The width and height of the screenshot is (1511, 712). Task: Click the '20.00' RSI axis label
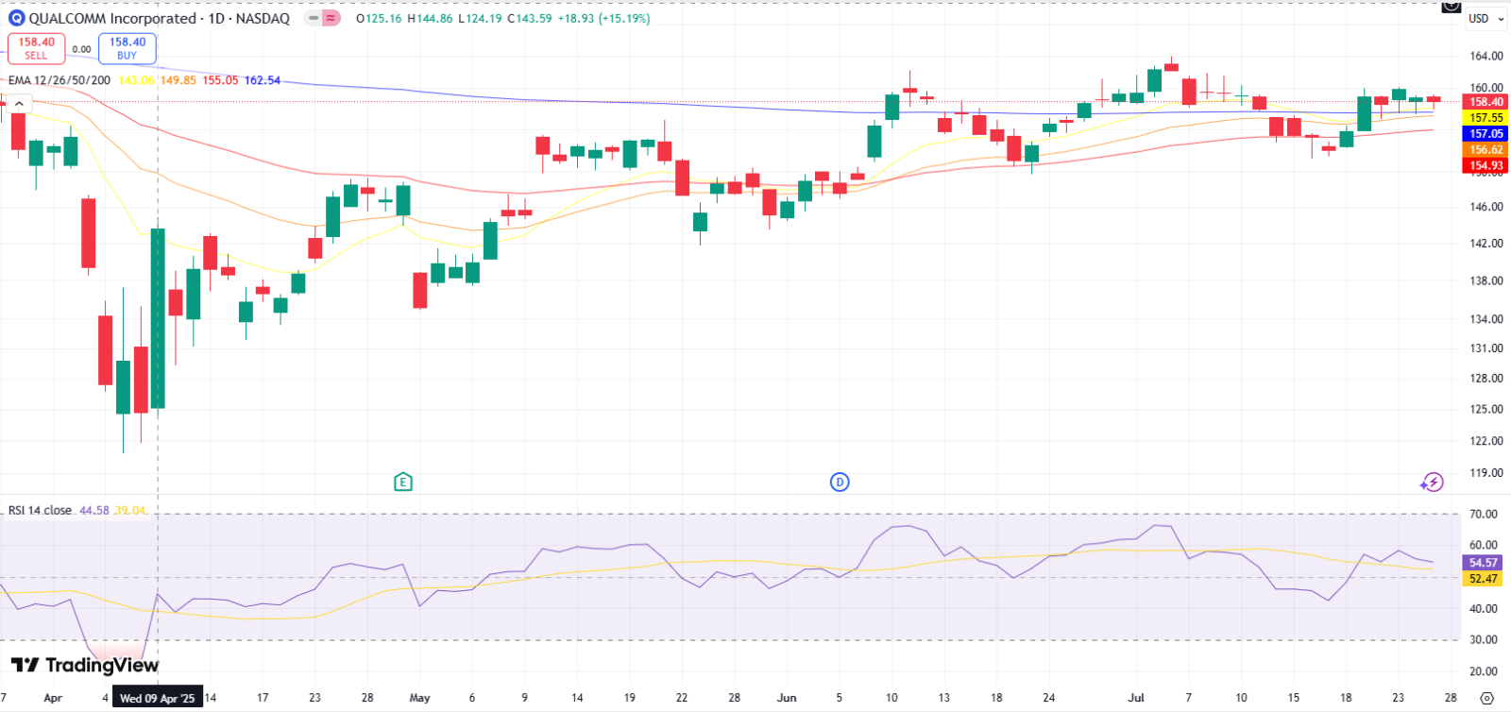tap(1484, 672)
